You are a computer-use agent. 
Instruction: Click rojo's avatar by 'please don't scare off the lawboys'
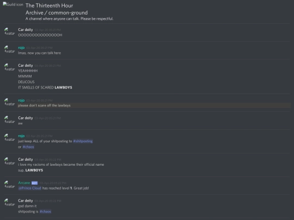tap(10, 102)
